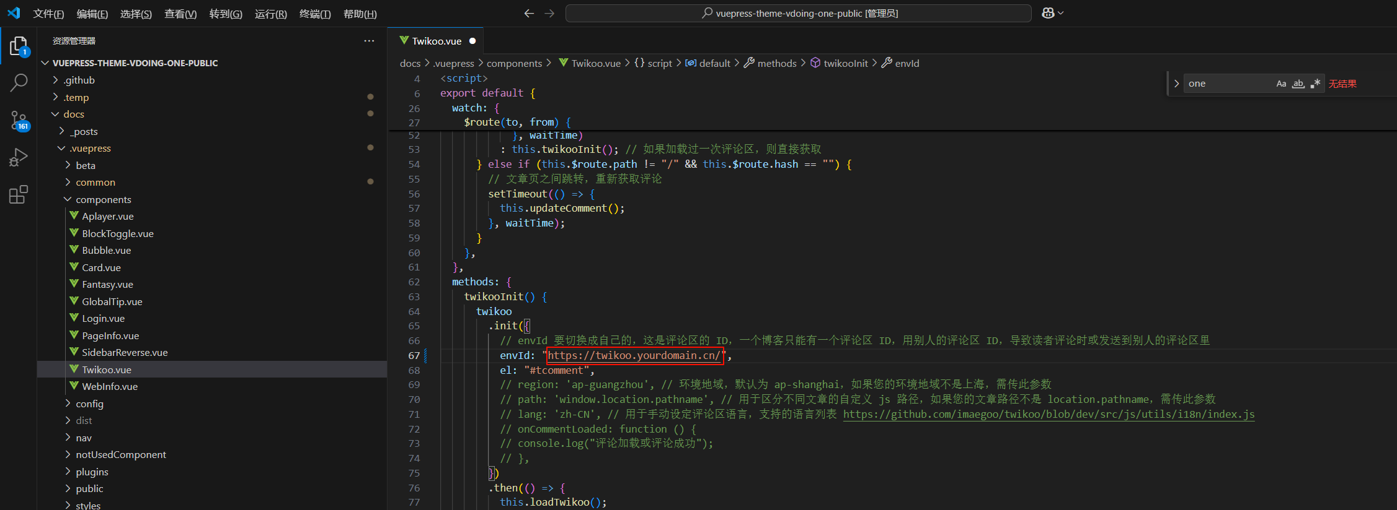Open the 运行(R) menu
This screenshot has height=510, width=1397.
pyautogui.click(x=271, y=14)
